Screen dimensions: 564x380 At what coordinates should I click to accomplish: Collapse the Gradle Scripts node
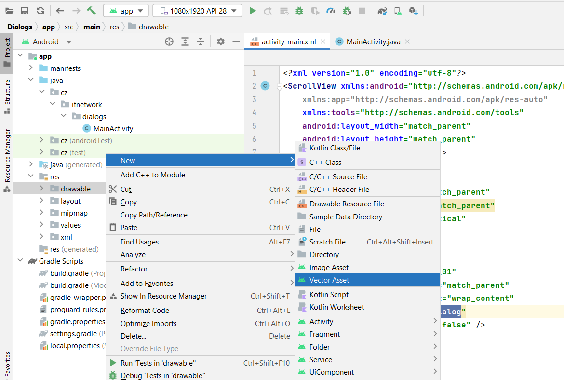click(20, 261)
